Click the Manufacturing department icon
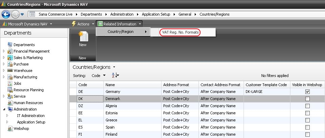This screenshot has width=325, height=138. (10, 77)
